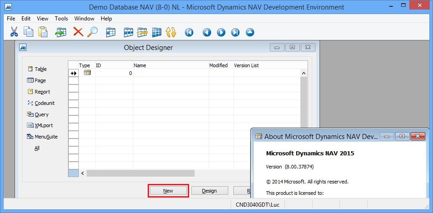This screenshot has width=433, height=213.
Task: Show All object types
Action: (37, 148)
